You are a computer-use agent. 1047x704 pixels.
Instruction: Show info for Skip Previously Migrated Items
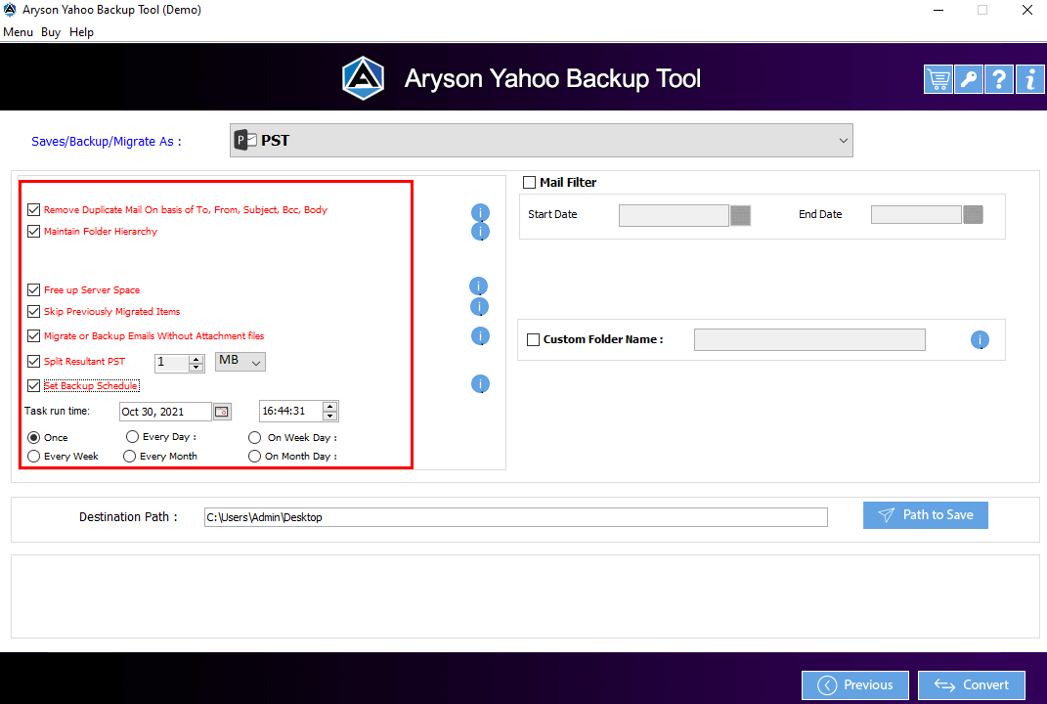(x=479, y=307)
